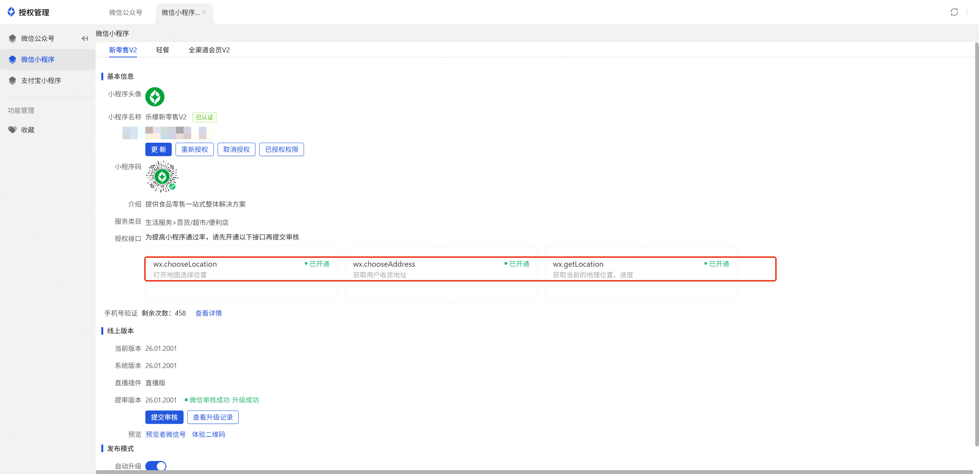979x474 pixels.
Task: Click the 更新 button
Action: pyautogui.click(x=158, y=150)
